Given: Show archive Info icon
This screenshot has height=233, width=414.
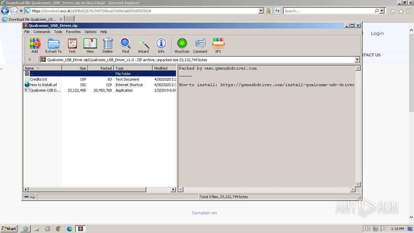Looking at the screenshot, I should (x=161, y=45).
